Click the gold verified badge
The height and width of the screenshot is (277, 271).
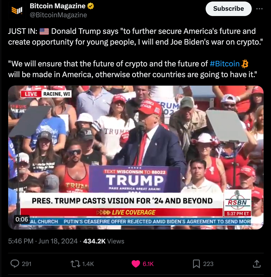[91, 6]
